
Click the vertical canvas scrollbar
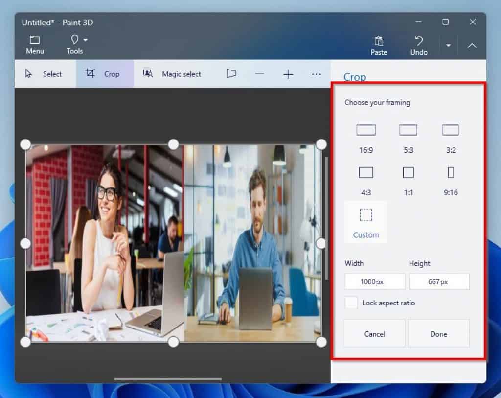click(326, 218)
